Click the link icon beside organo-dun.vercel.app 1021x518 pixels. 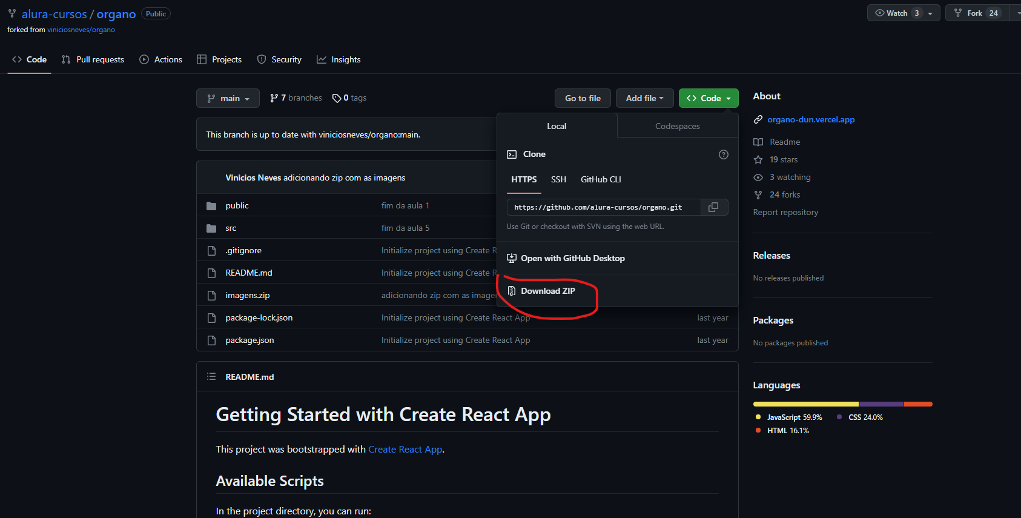click(x=758, y=119)
